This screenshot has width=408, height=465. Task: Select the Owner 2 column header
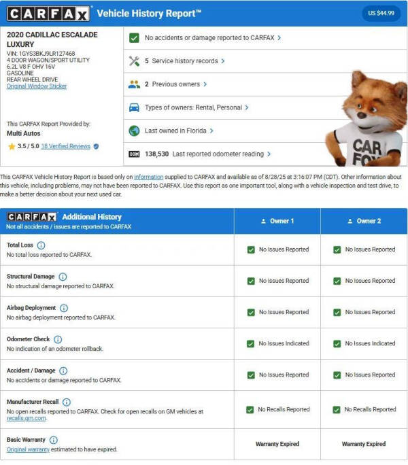pyautogui.click(x=364, y=221)
